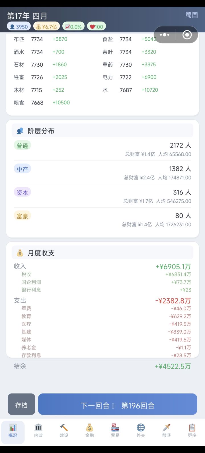Tap the population 3950 badge
The image size is (205, 453).
[19, 27]
